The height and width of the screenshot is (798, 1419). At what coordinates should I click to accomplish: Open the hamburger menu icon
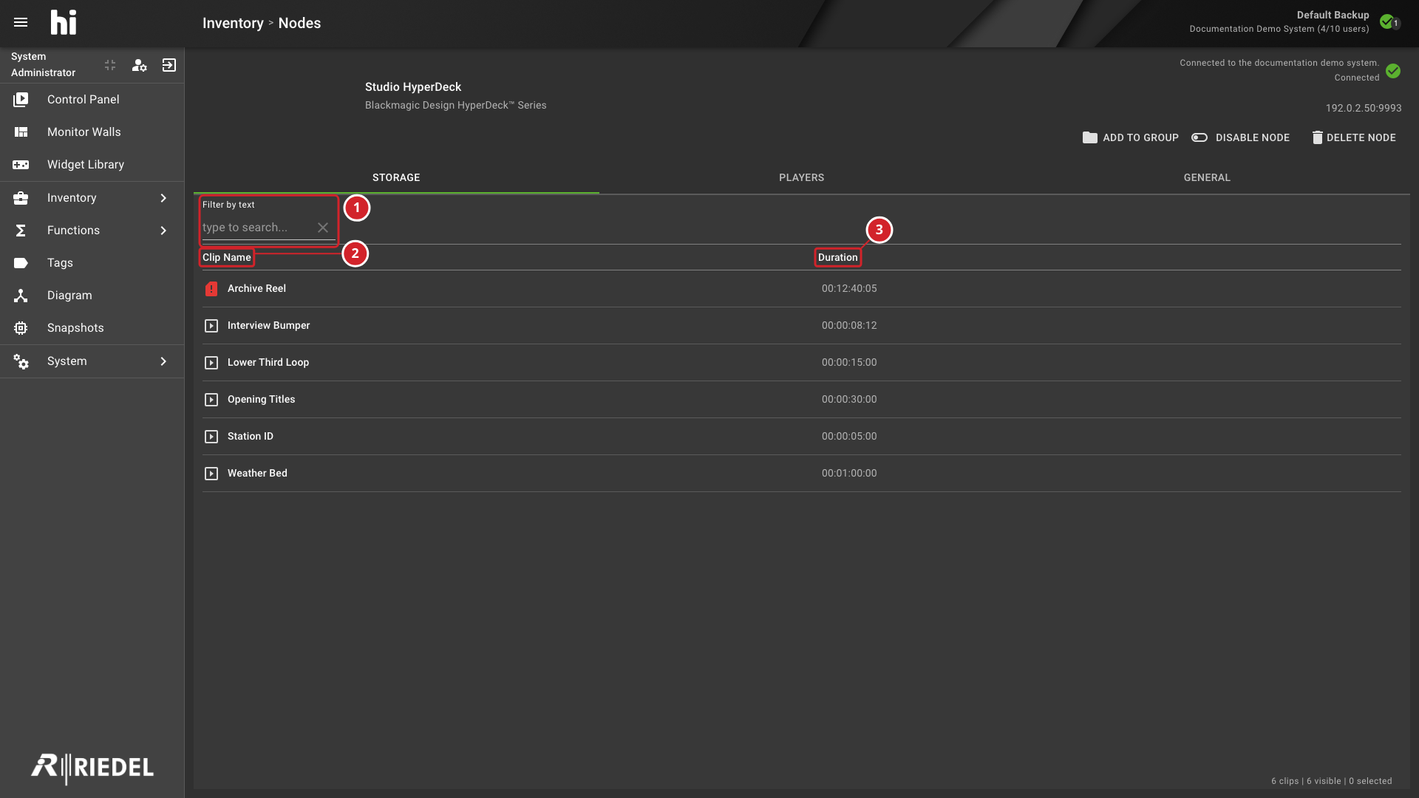(21, 23)
